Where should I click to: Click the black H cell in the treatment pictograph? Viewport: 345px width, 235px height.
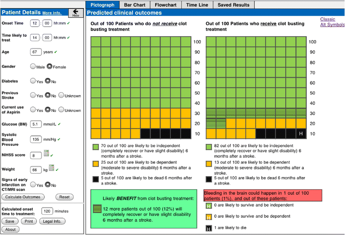click(302, 133)
